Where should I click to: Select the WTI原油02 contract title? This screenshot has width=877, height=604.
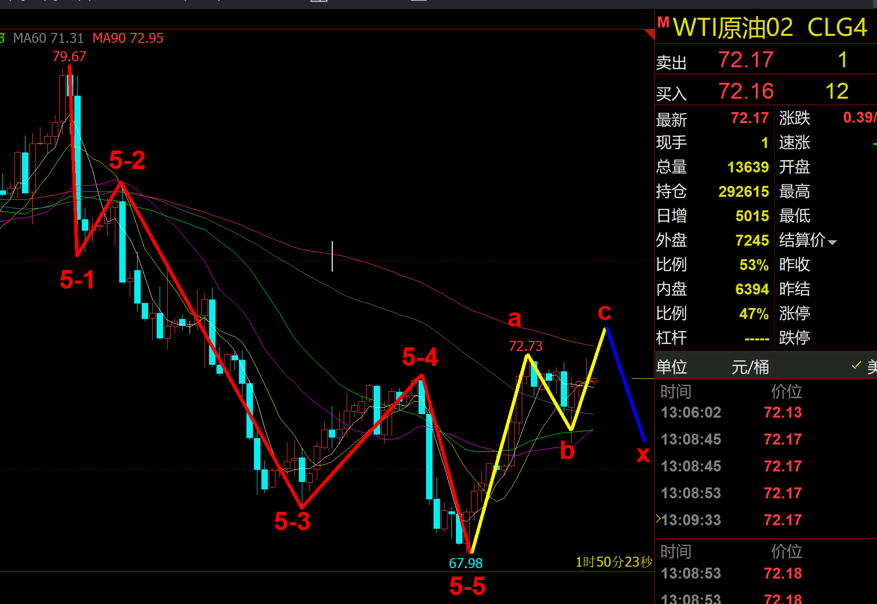733,27
